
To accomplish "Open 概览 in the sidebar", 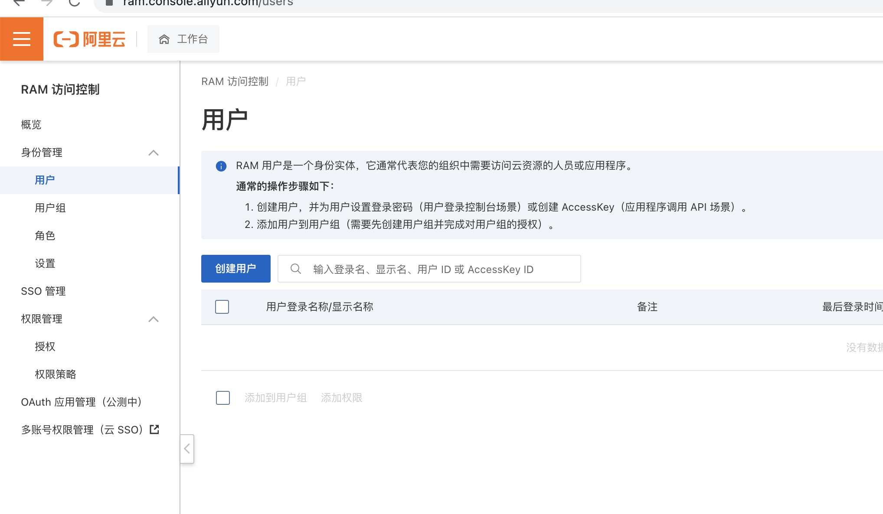I will coord(31,125).
